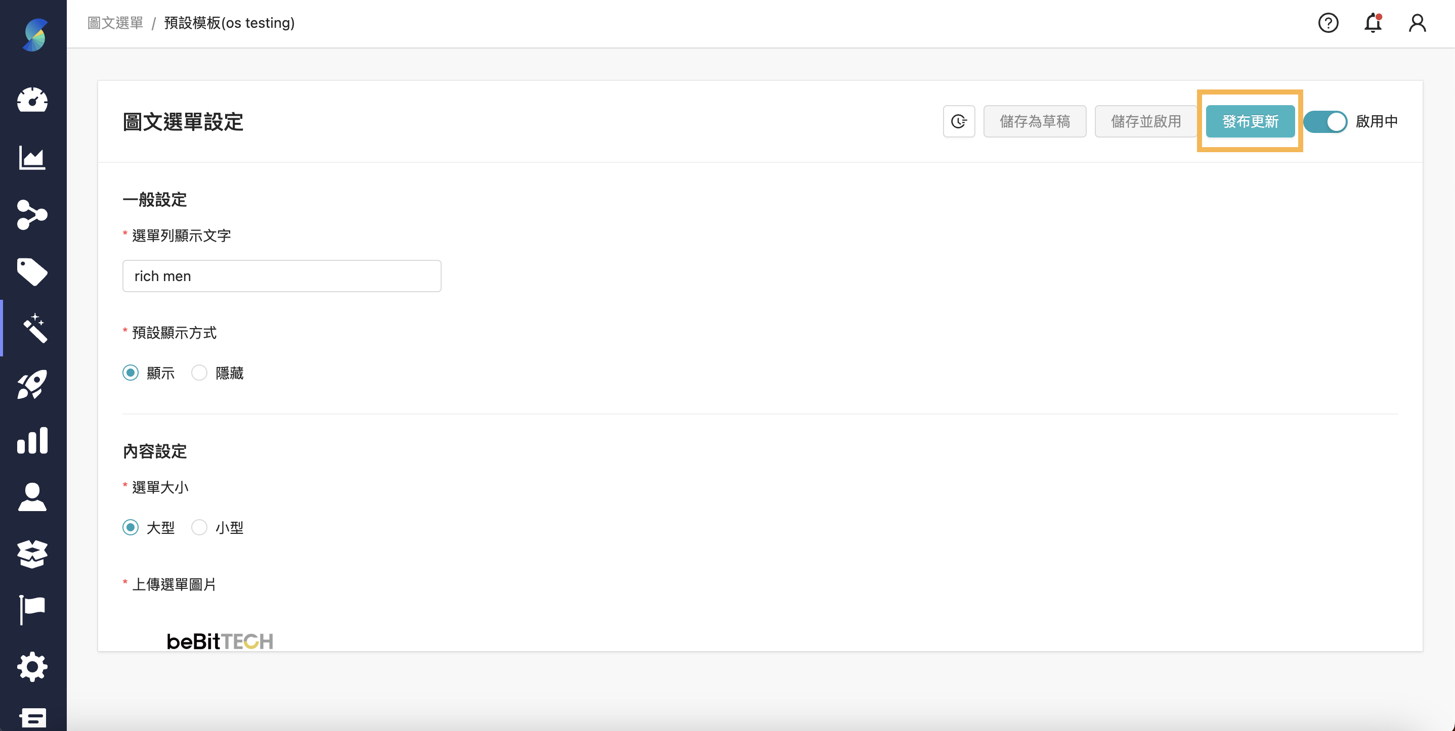Open the help question mark icon
The height and width of the screenshot is (731, 1455).
(x=1329, y=23)
